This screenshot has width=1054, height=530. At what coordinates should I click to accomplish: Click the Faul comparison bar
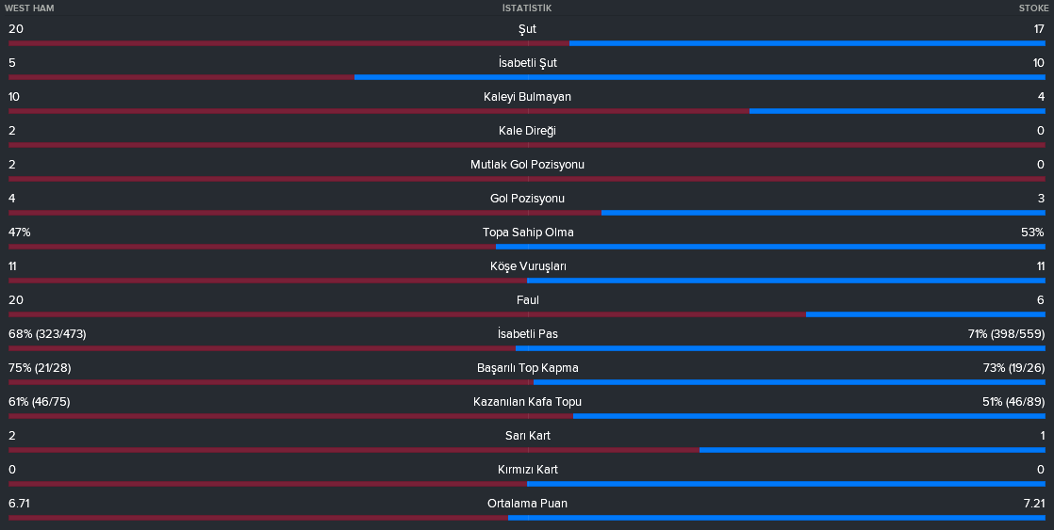click(x=527, y=314)
